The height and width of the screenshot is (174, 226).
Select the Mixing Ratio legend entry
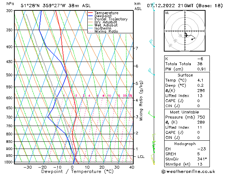[x=106, y=32]
